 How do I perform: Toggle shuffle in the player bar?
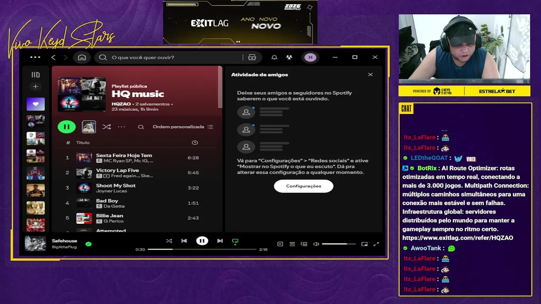point(169,241)
